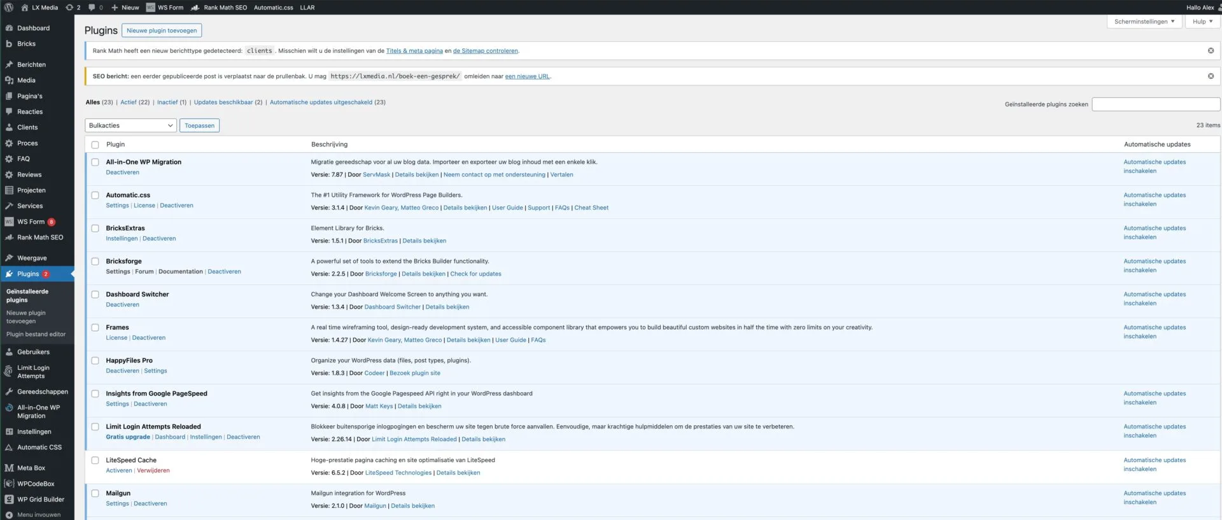This screenshot has height=520, width=1222.
Task: Open Hallo Alex account menu
Action: 1203,8
